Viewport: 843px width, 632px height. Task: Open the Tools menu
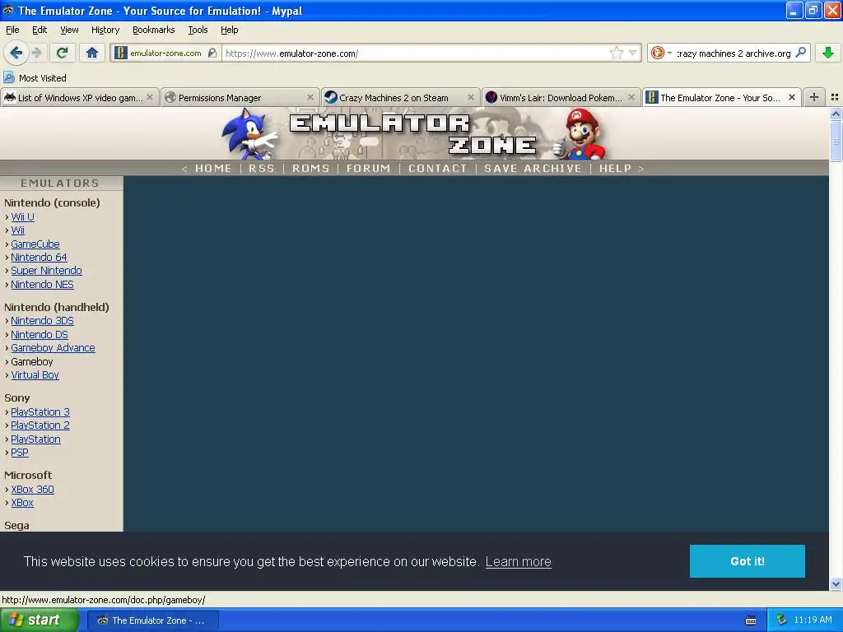pos(198,30)
